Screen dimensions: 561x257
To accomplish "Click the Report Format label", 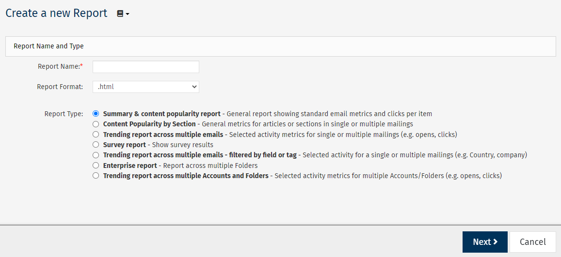I will click(60, 87).
